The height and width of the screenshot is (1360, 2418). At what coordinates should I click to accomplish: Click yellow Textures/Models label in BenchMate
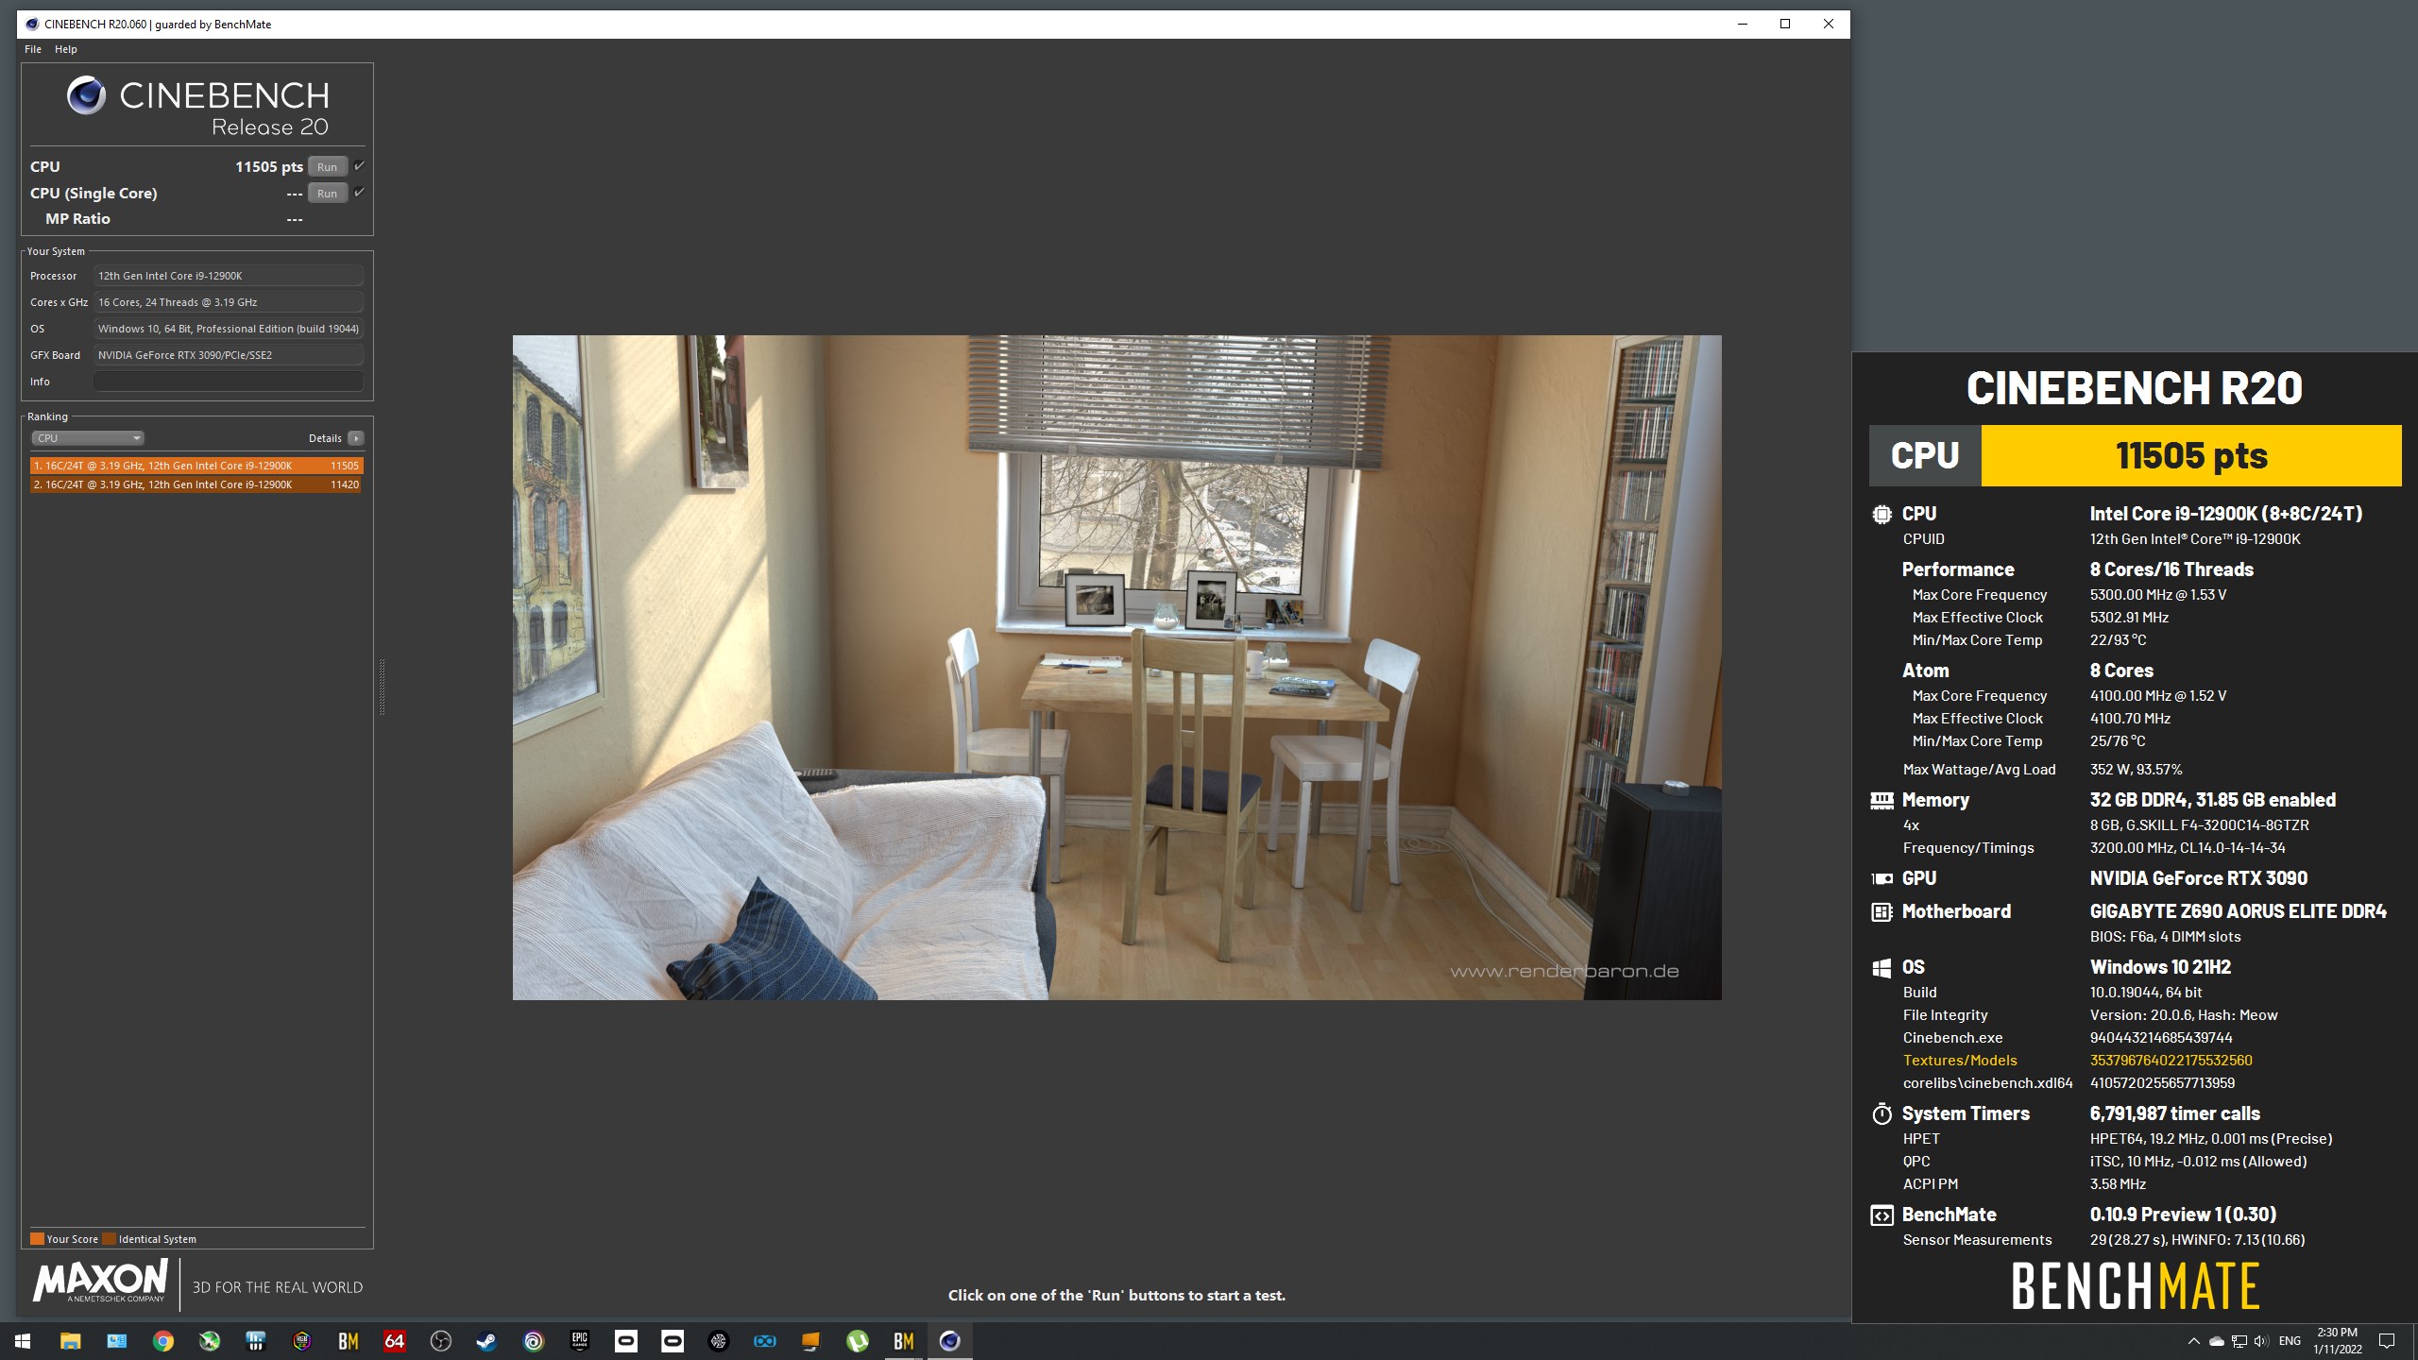(1960, 1061)
